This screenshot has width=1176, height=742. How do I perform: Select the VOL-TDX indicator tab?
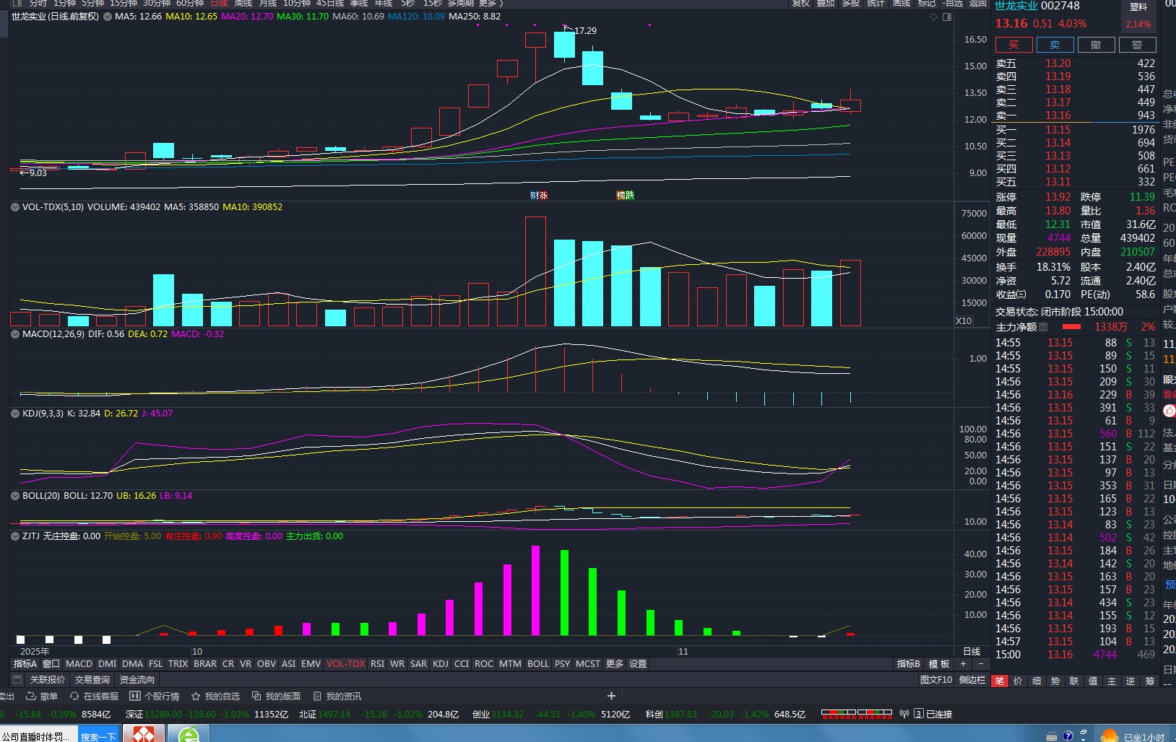pyautogui.click(x=345, y=664)
